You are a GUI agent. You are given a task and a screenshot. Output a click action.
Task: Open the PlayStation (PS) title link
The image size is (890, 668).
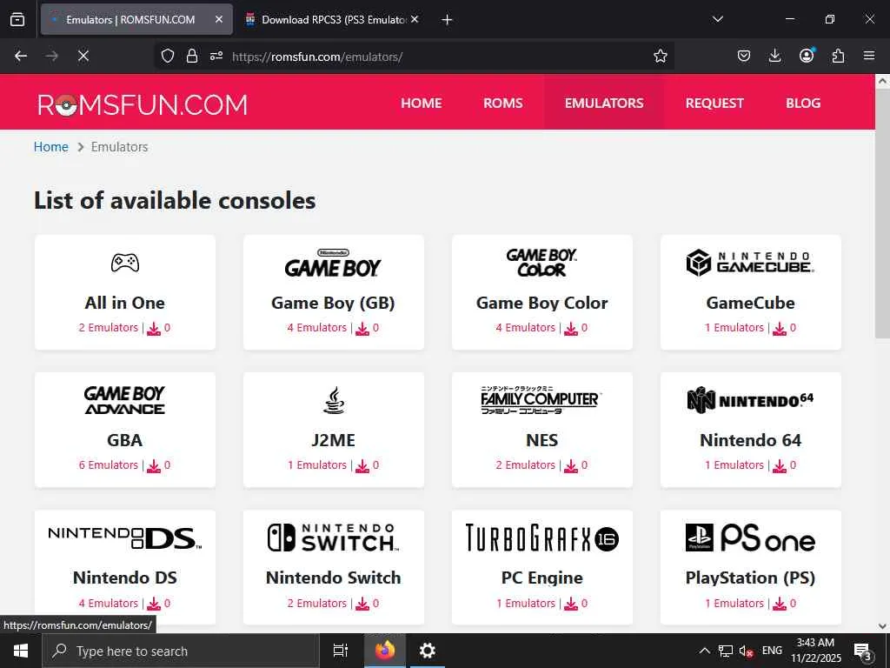click(x=750, y=578)
